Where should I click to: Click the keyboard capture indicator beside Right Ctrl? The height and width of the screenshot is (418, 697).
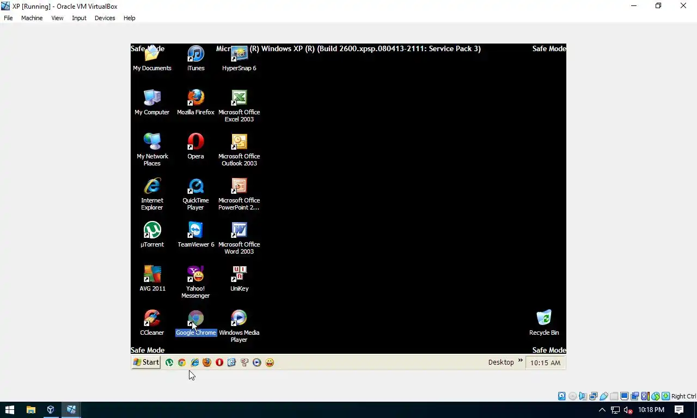click(x=665, y=396)
